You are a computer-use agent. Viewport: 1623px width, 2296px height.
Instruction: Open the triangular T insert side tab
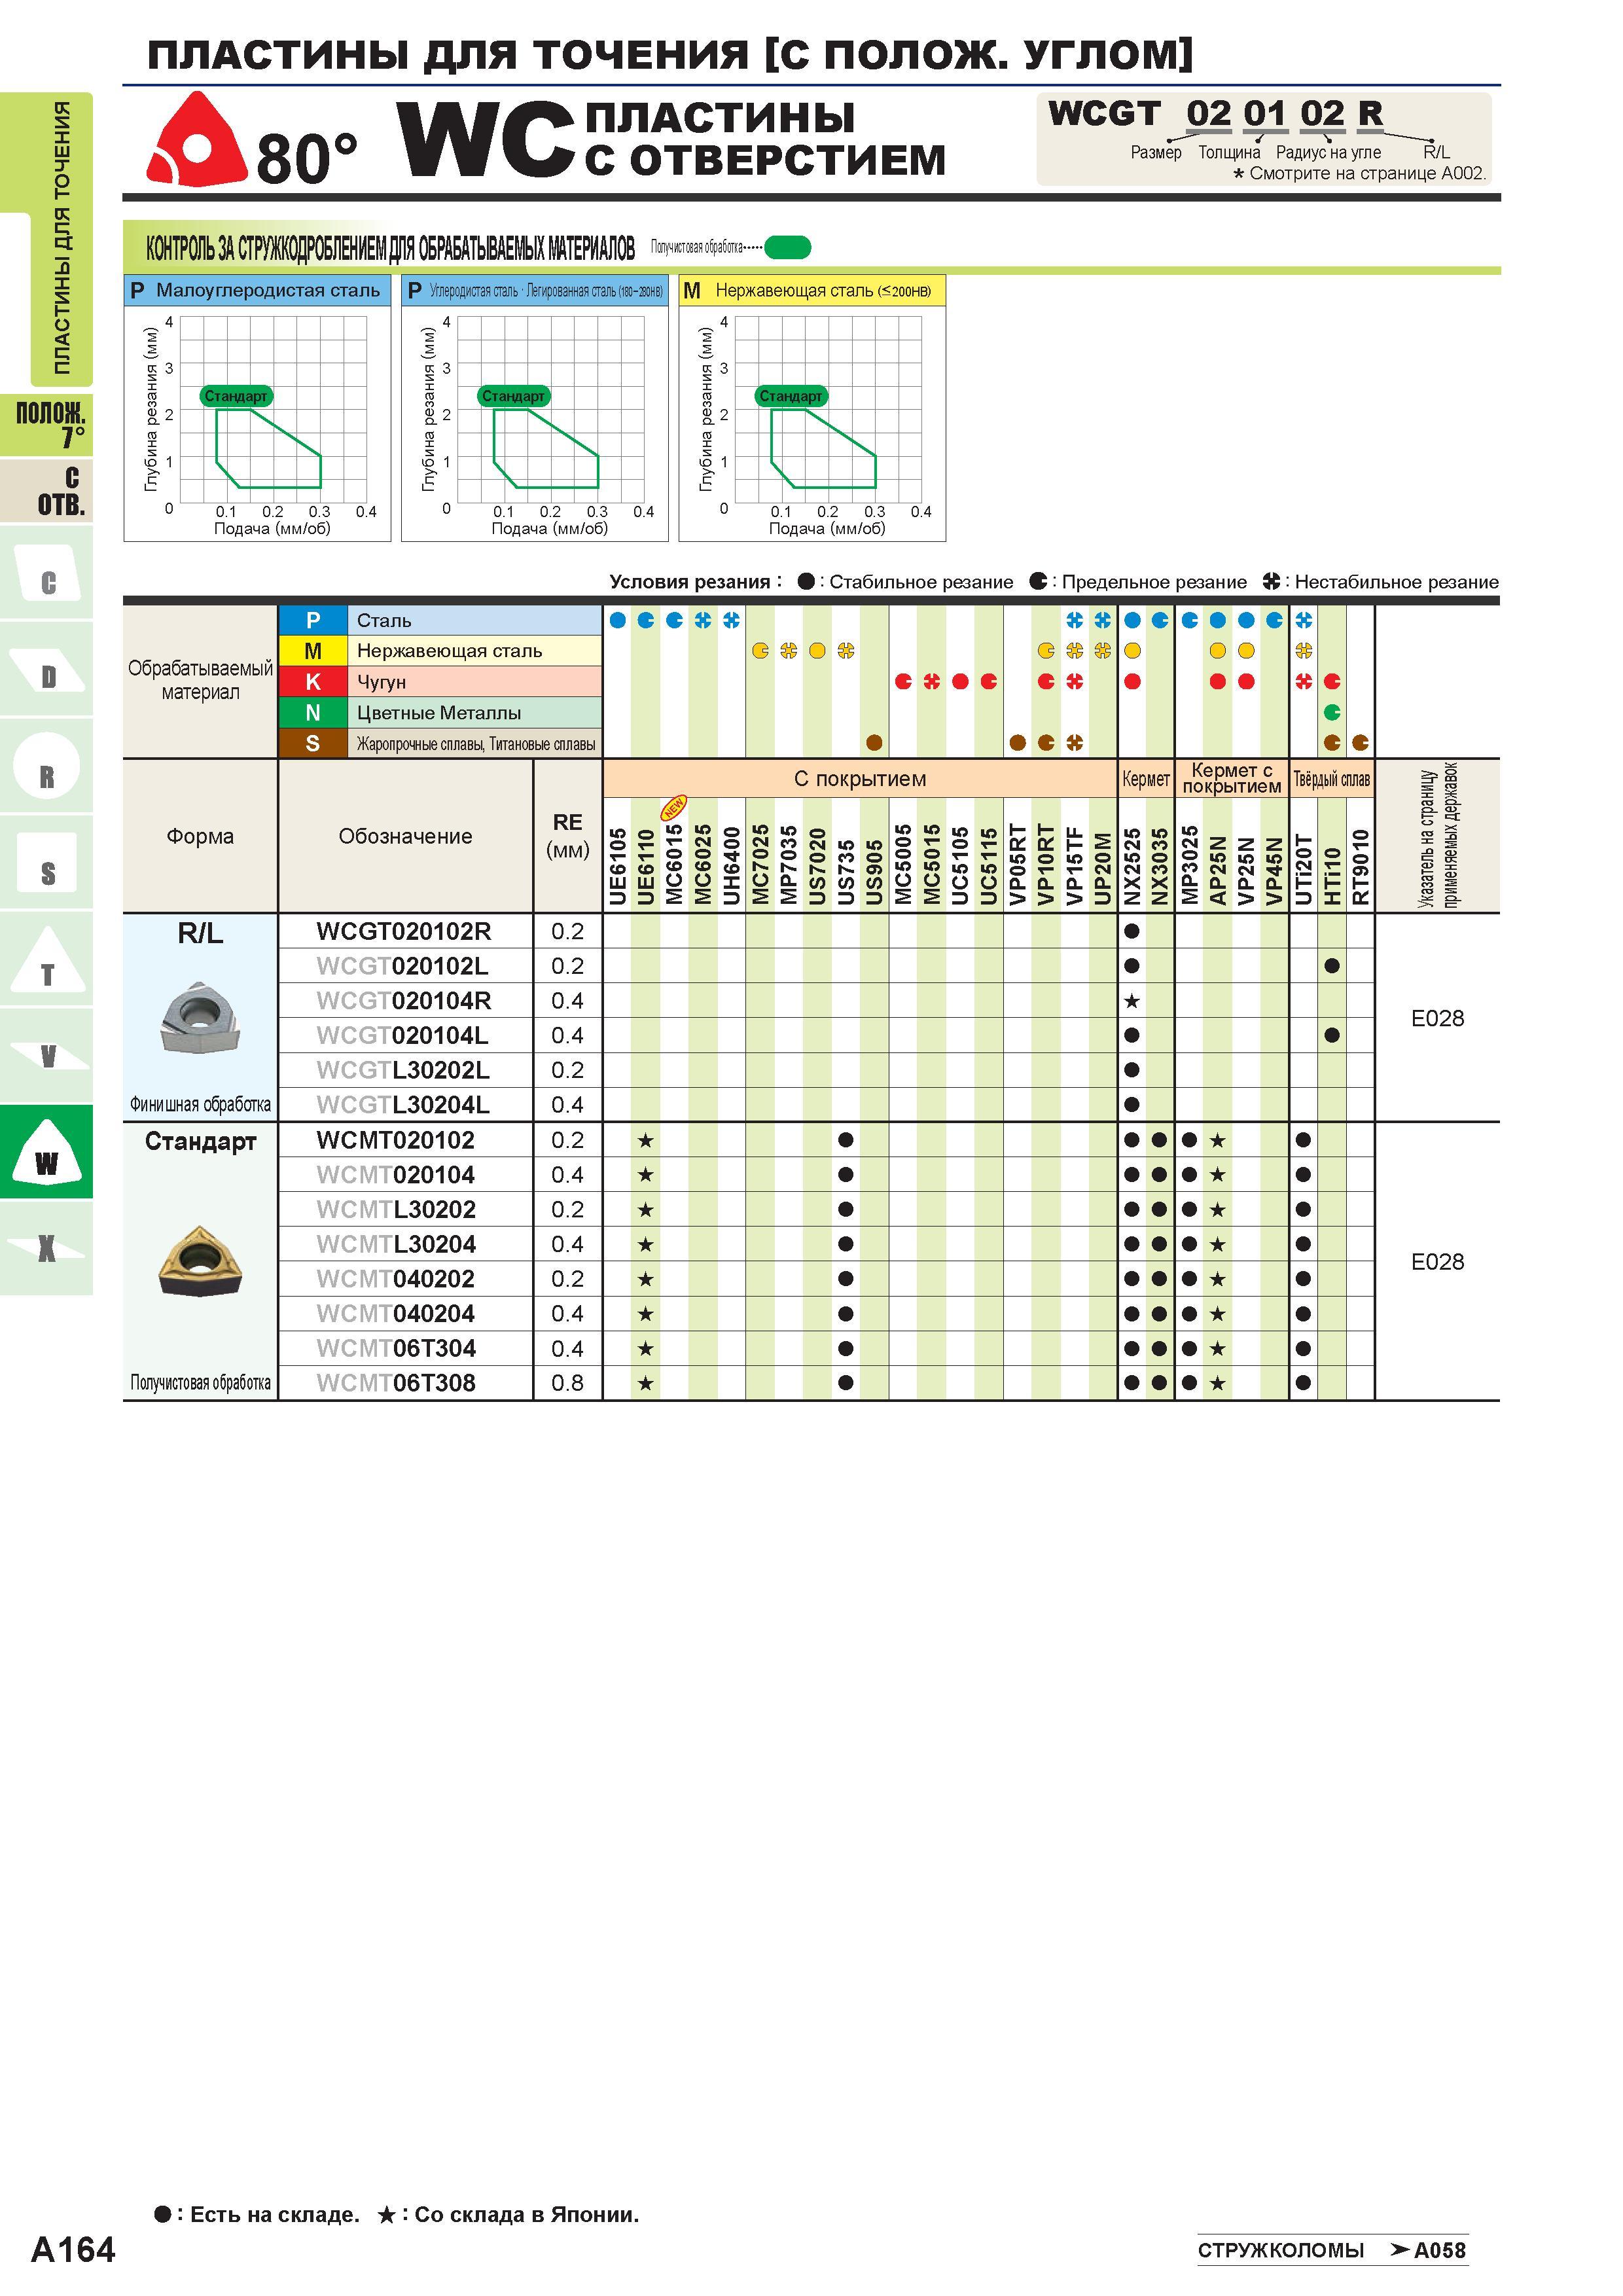[46, 959]
